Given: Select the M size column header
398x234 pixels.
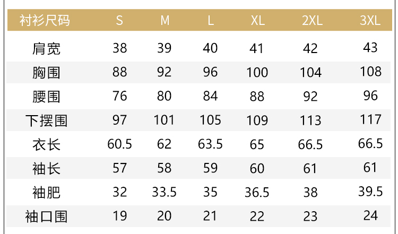Looking at the screenshot, I should point(165,21).
